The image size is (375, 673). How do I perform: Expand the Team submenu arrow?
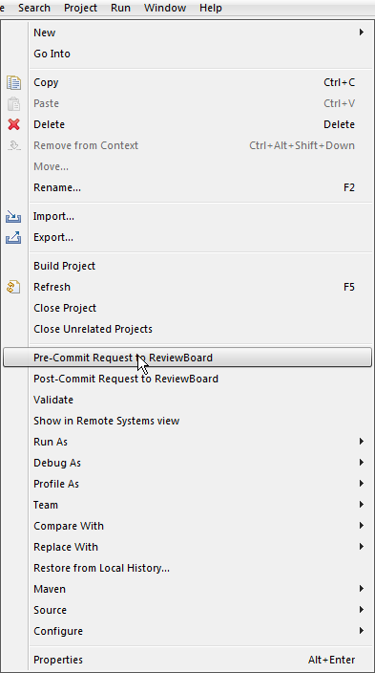[362, 505]
